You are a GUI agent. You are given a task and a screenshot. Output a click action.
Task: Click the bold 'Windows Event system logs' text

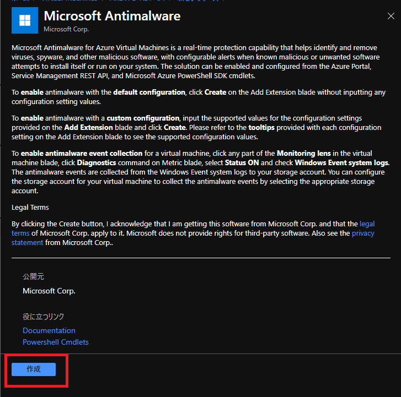341,163
